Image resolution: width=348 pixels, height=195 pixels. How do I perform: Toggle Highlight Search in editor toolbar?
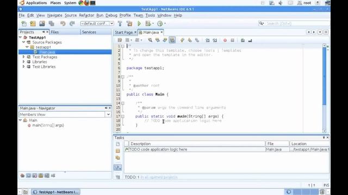coord(172,40)
